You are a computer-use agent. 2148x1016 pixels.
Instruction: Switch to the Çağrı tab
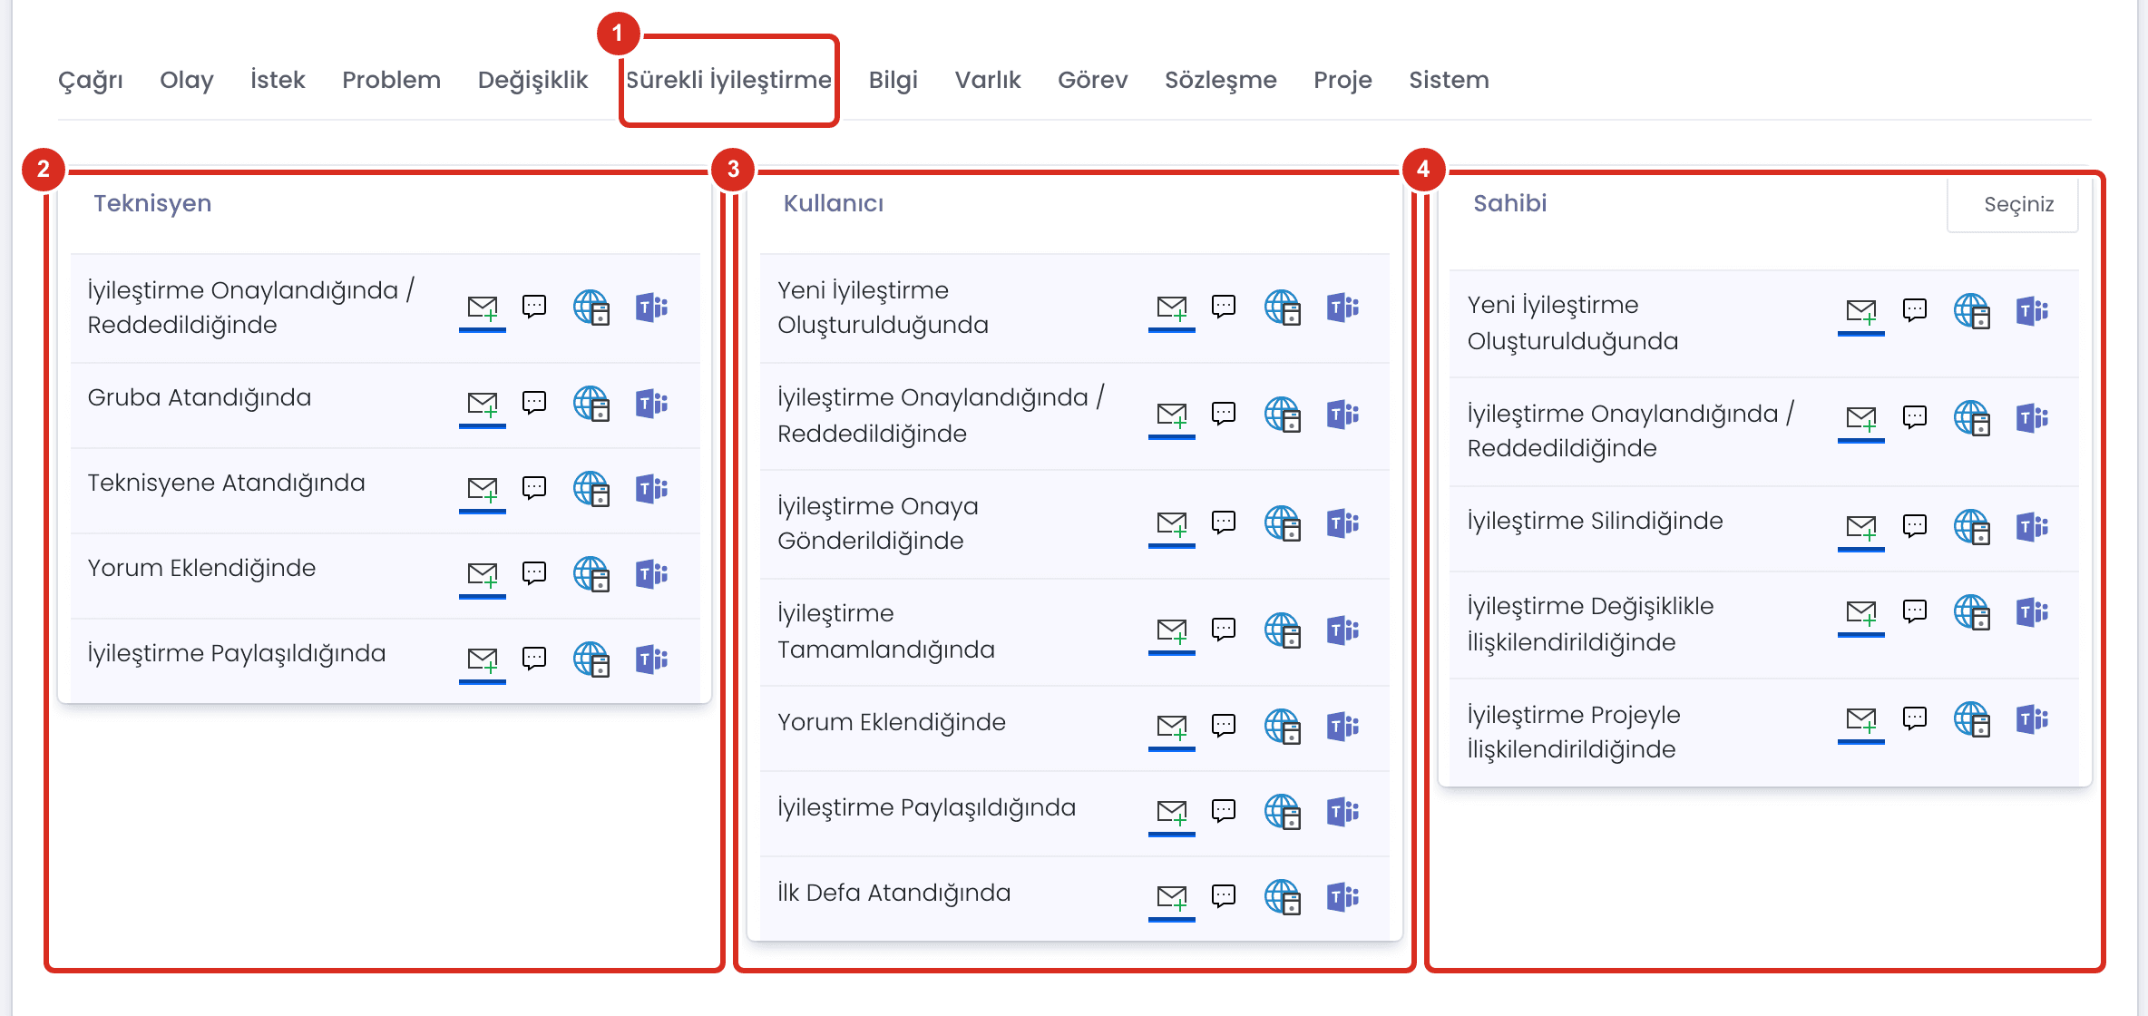point(91,80)
